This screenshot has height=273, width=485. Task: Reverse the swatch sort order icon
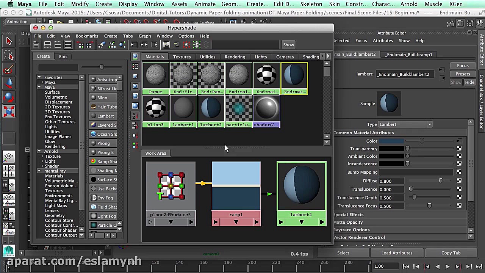(x=135, y=145)
